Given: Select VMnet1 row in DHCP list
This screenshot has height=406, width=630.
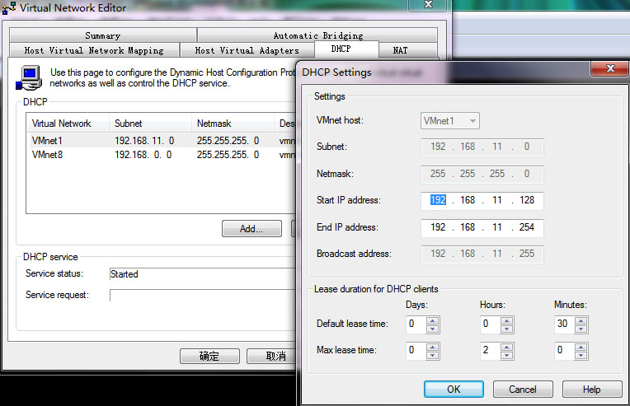Looking at the screenshot, I should click(x=47, y=141).
